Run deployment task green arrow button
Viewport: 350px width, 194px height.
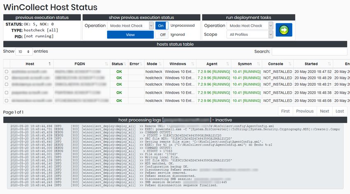284,30
